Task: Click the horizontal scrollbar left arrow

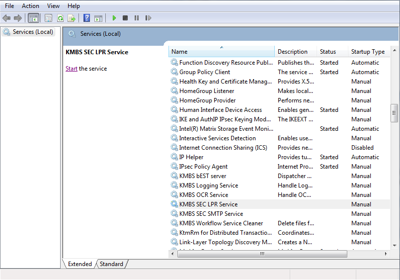Action: pyautogui.click(x=173, y=254)
